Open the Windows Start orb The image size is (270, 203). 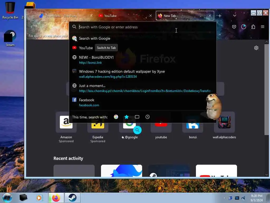coord(7,198)
